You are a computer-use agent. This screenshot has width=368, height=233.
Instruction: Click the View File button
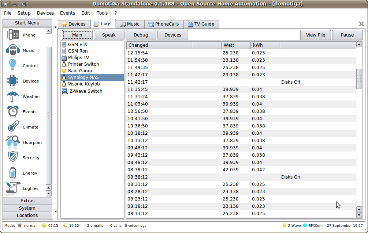316,35
